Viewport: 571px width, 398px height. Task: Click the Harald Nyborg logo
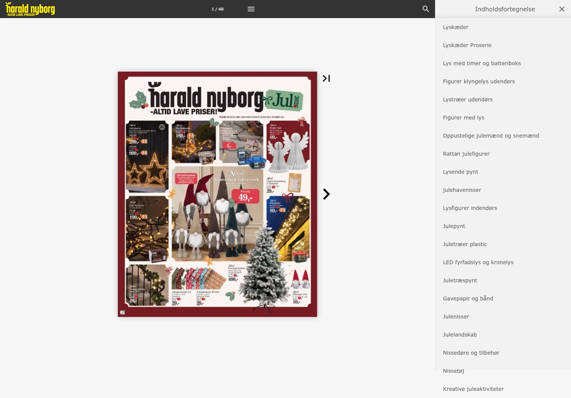30,9
